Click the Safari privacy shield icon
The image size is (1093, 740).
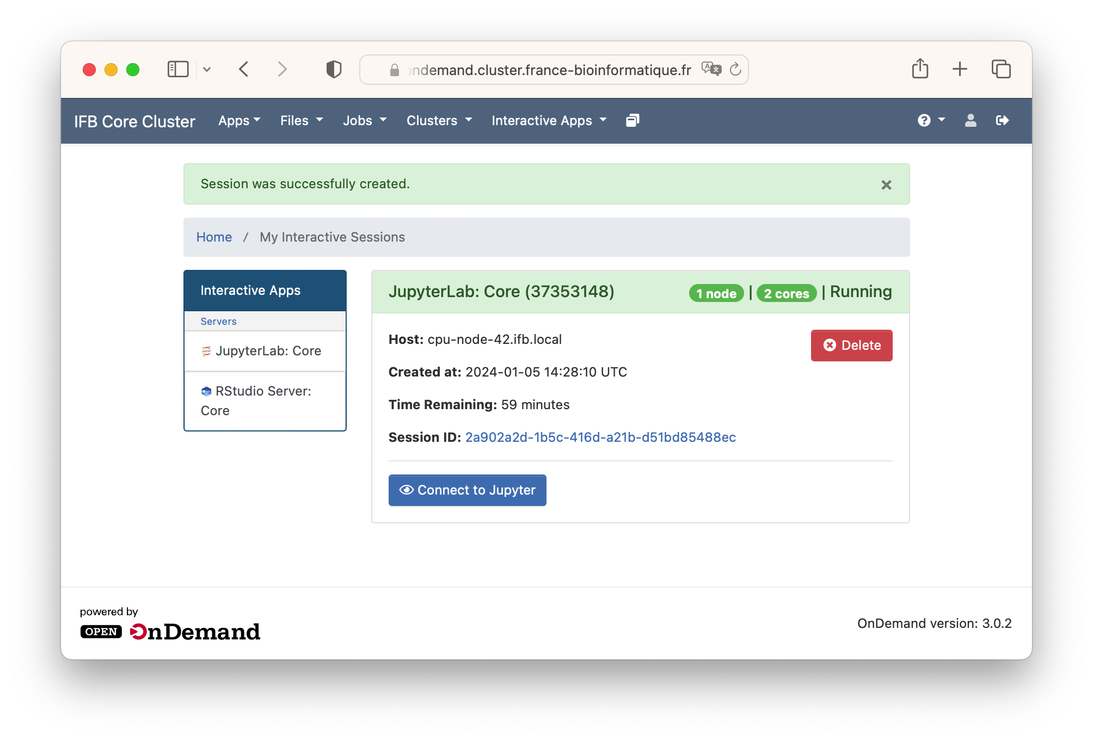point(334,70)
